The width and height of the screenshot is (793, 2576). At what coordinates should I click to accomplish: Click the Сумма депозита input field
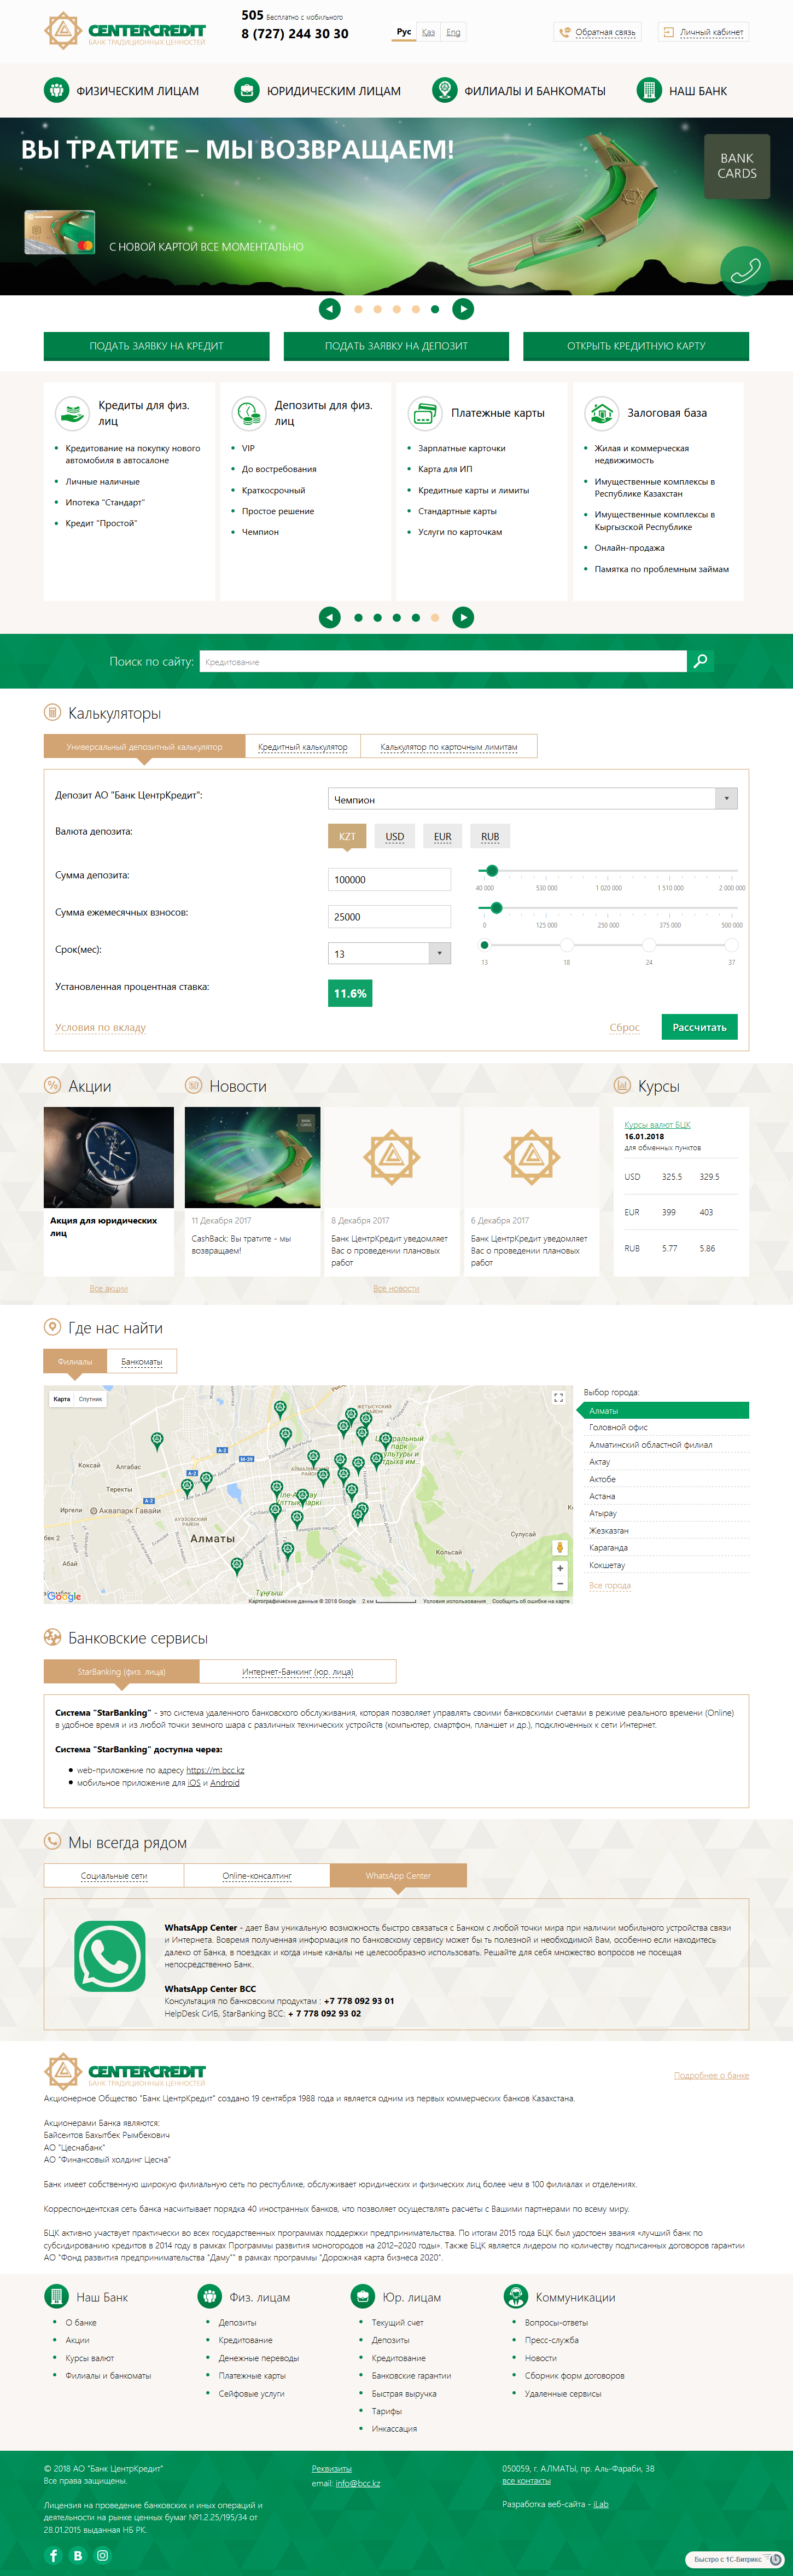[389, 879]
